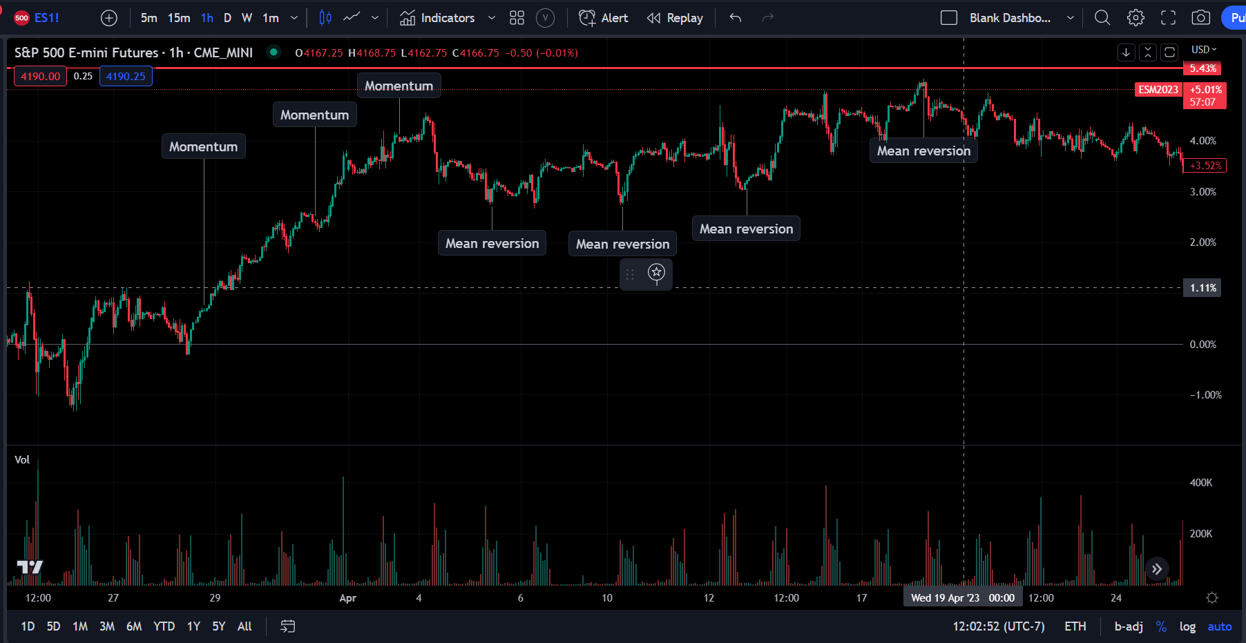Image resolution: width=1246 pixels, height=643 pixels.
Task: Set the range to 6M
Action: click(134, 626)
